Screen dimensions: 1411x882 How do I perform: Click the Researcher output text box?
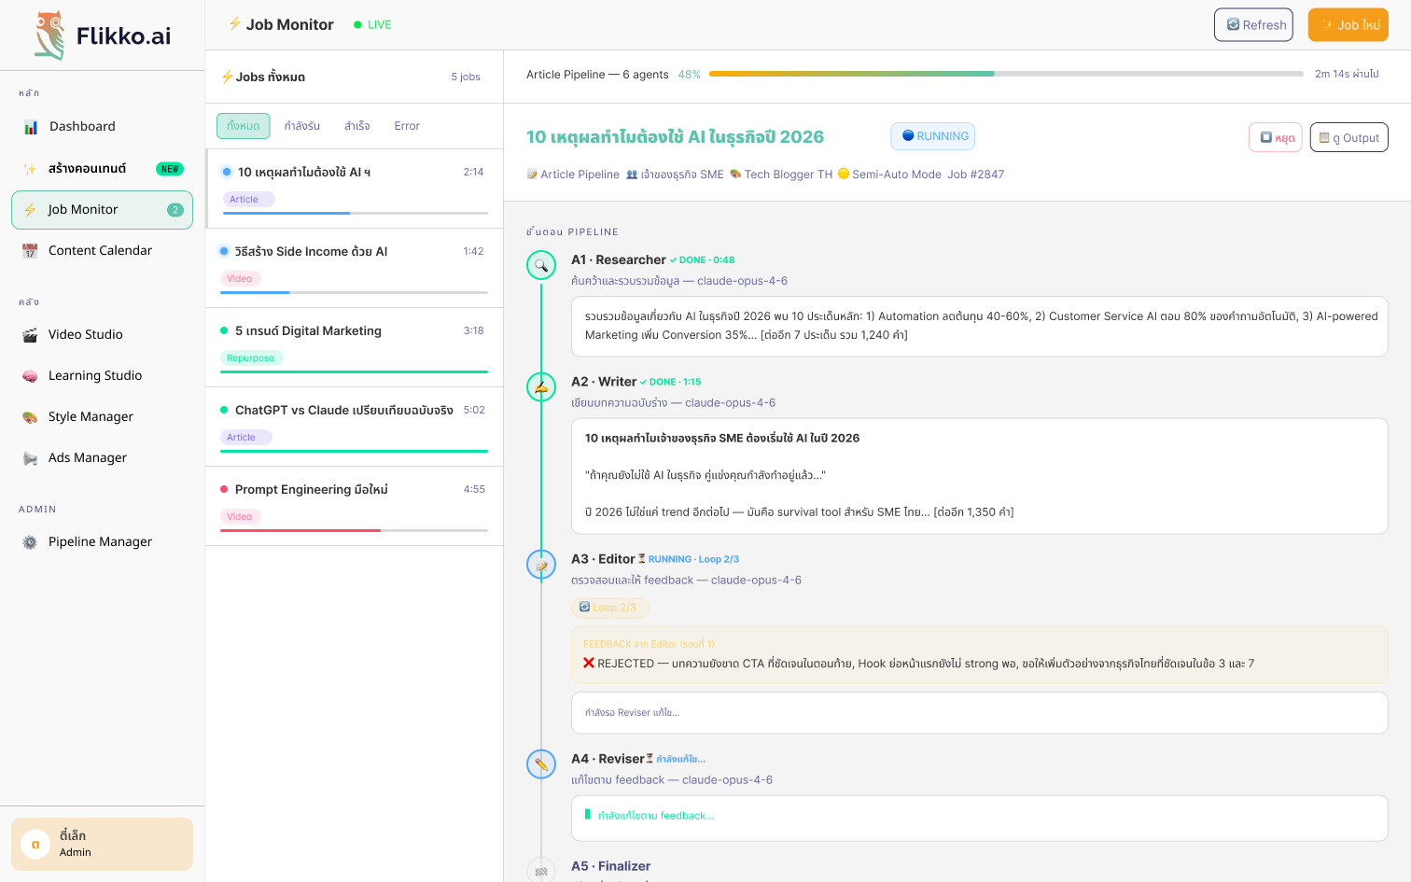coord(980,327)
